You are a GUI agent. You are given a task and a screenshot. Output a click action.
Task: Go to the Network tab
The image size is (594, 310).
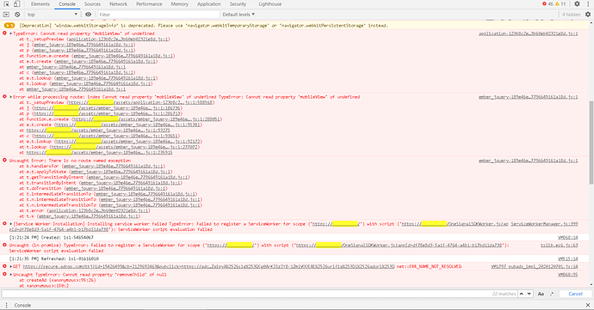coord(118,3)
